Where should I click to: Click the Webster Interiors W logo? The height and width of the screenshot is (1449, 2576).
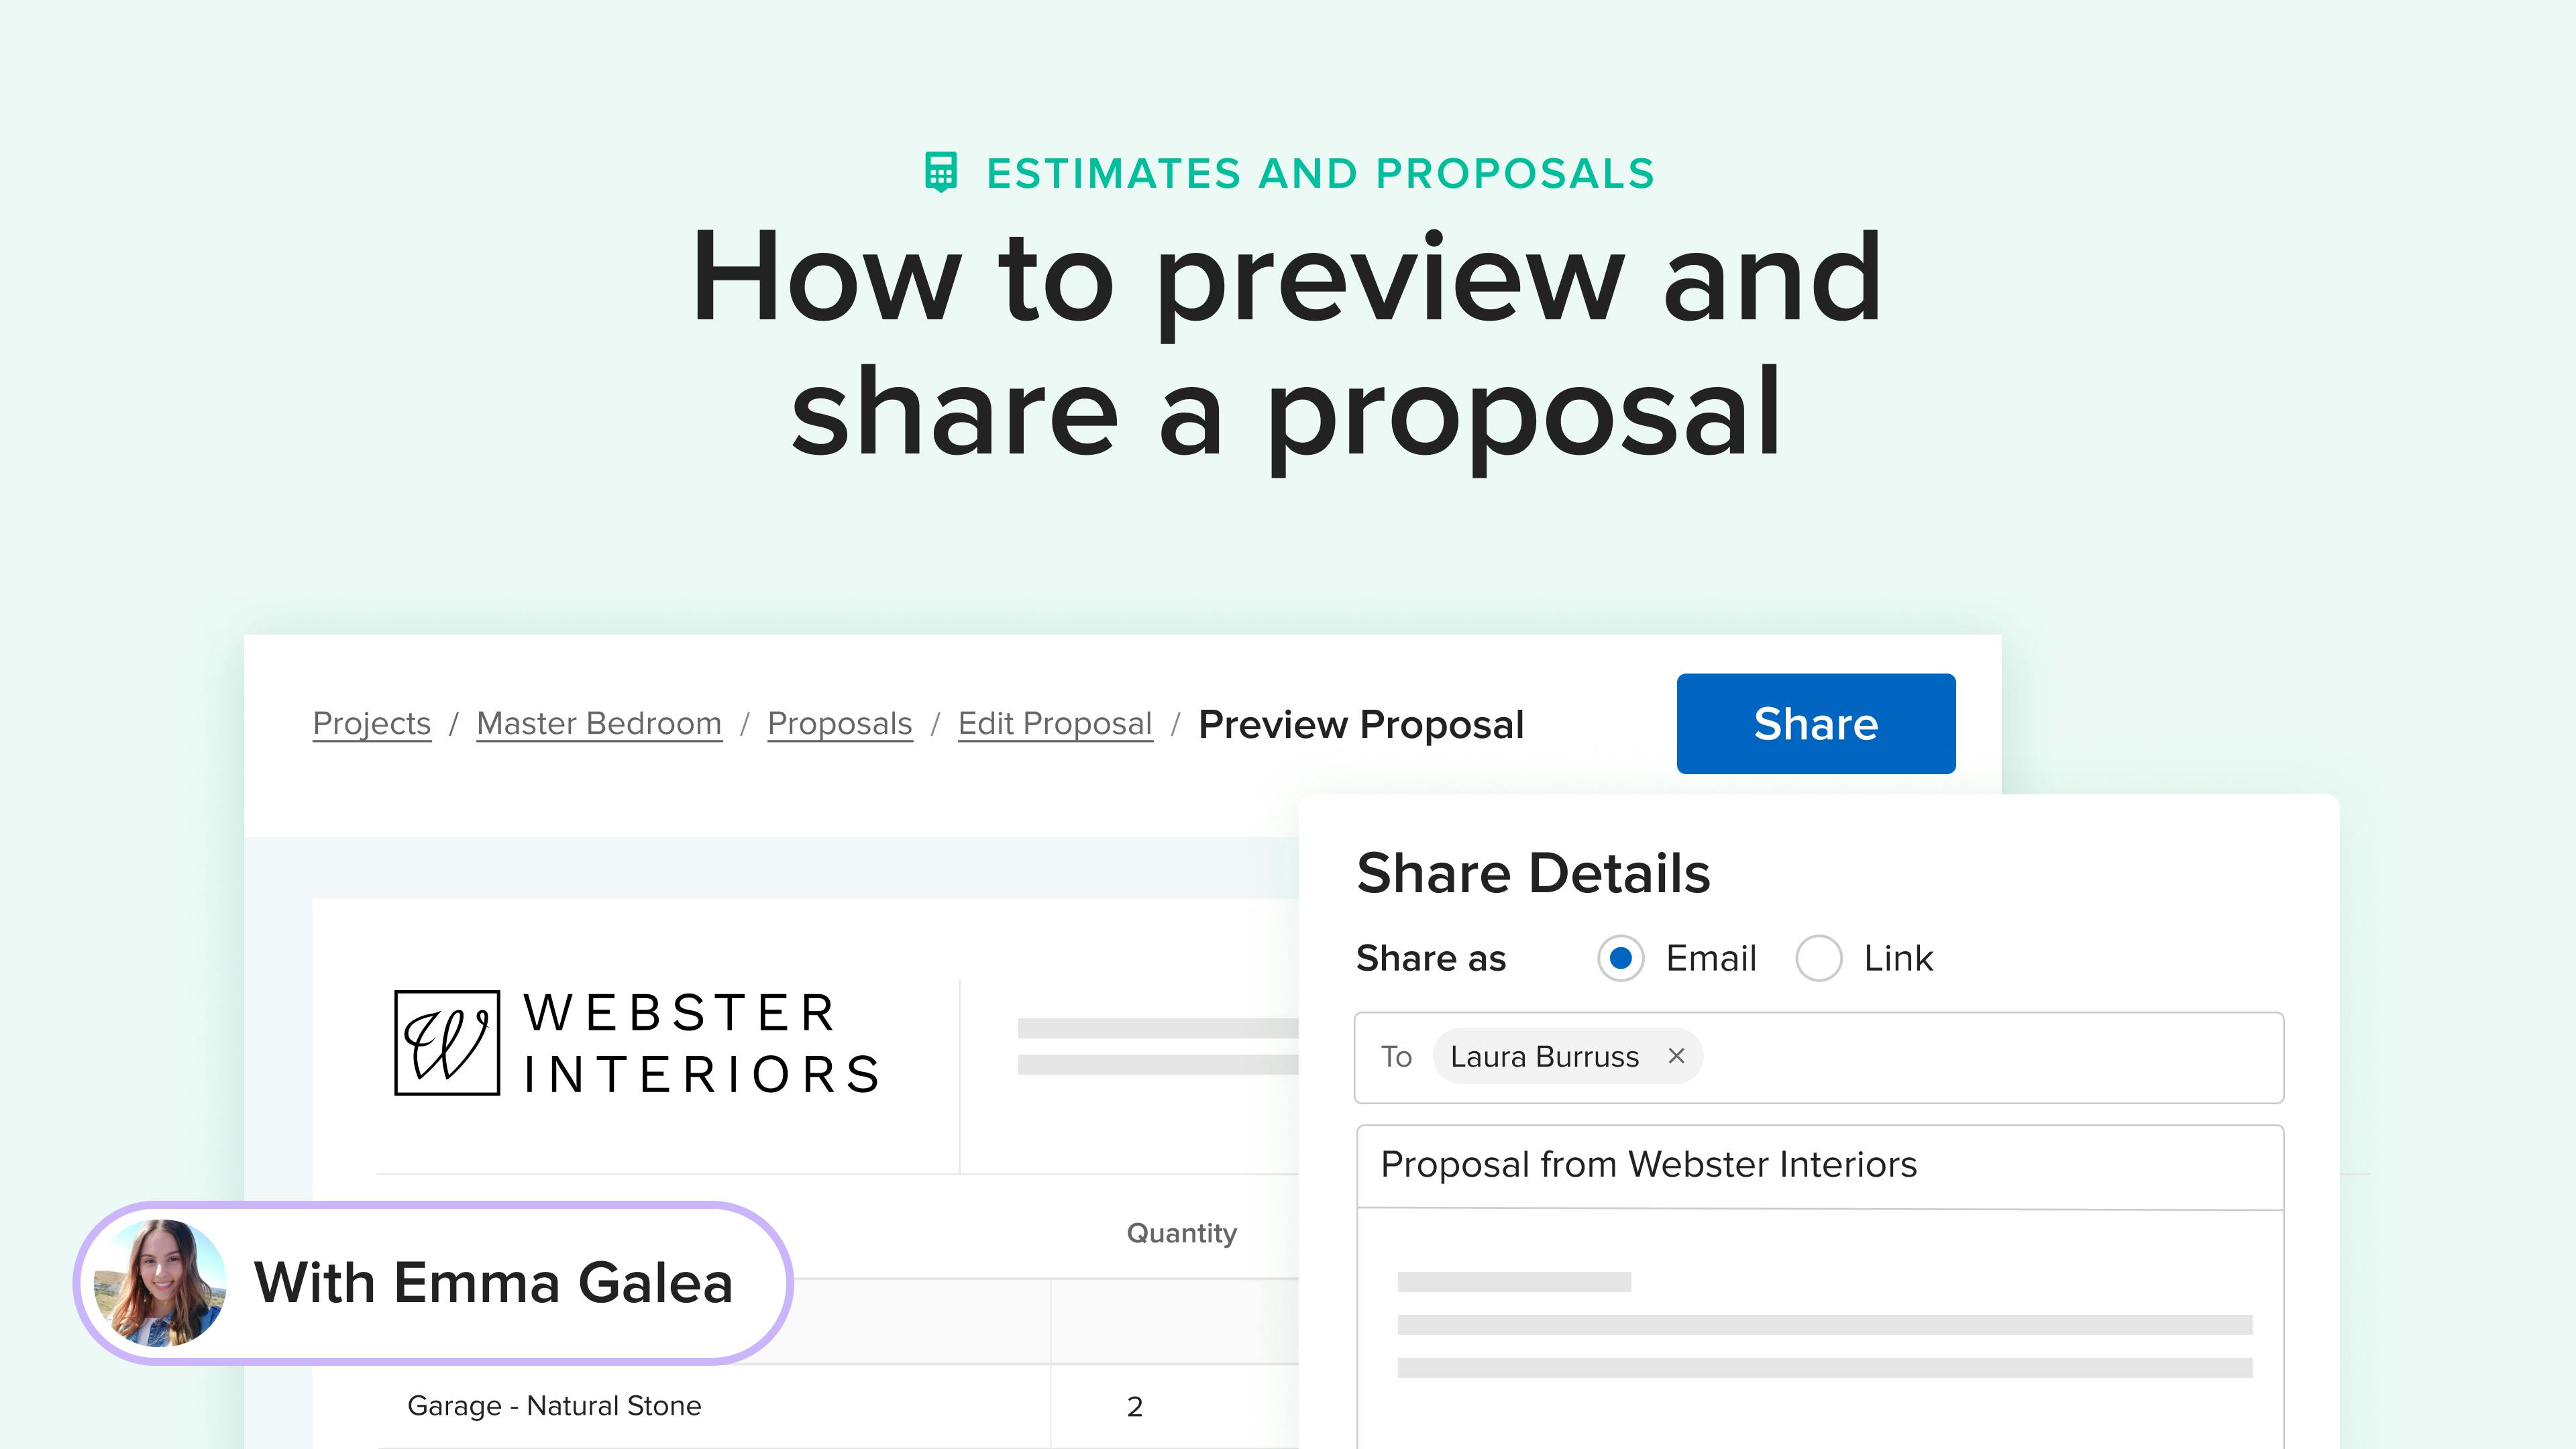click(x=447, y=1043)
